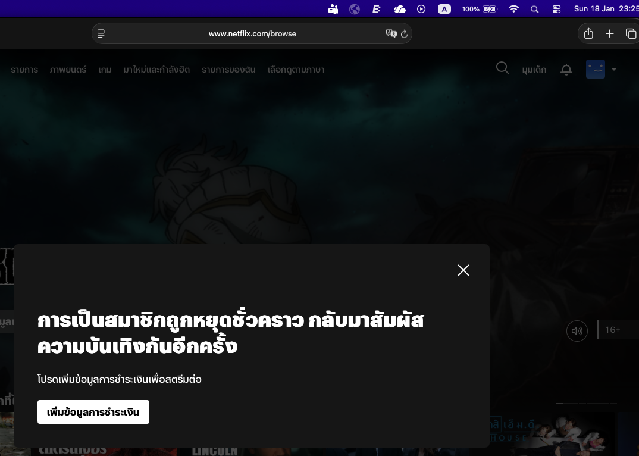Open มาใหม่และกำลังฮิต in navigation

[156, 70]
